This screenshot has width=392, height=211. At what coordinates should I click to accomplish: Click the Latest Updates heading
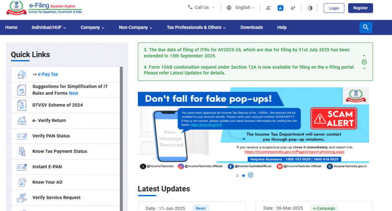164,189
